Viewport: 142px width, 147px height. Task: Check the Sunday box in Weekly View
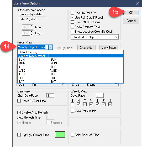72,104
